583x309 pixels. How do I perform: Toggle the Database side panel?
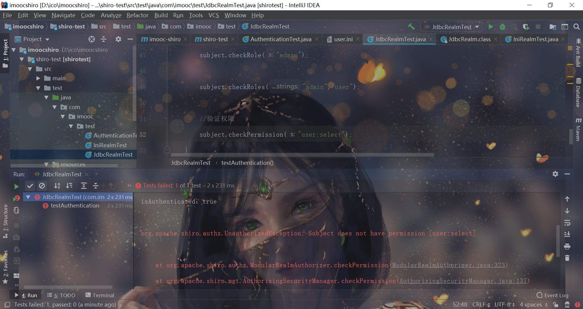(x=578, y=93)
